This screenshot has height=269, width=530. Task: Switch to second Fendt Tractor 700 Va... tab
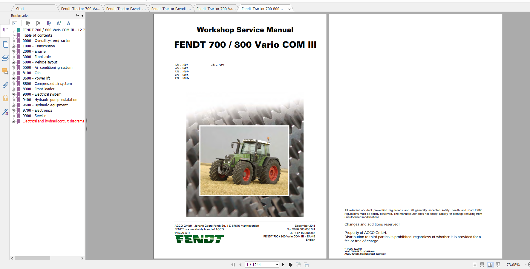216,9
